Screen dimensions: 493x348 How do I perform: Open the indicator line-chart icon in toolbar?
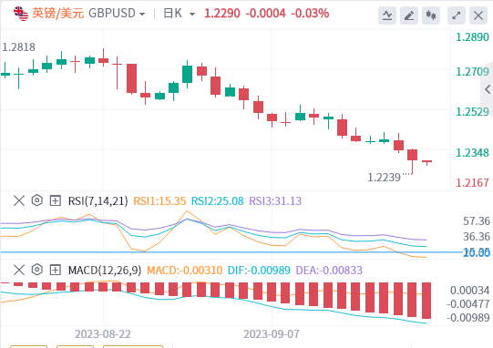[x=387, y=15]
